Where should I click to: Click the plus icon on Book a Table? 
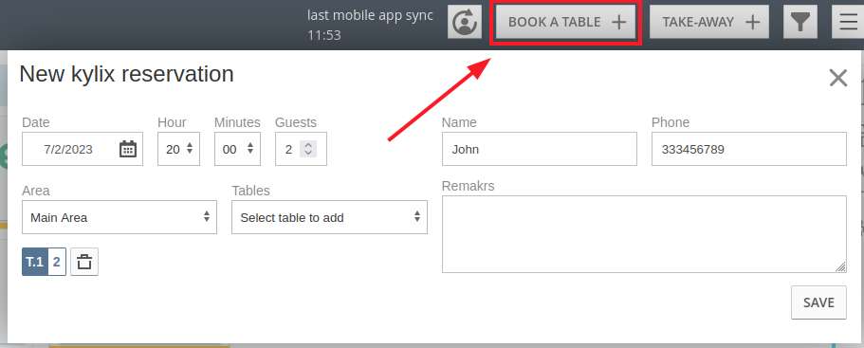tap(619, 22)
